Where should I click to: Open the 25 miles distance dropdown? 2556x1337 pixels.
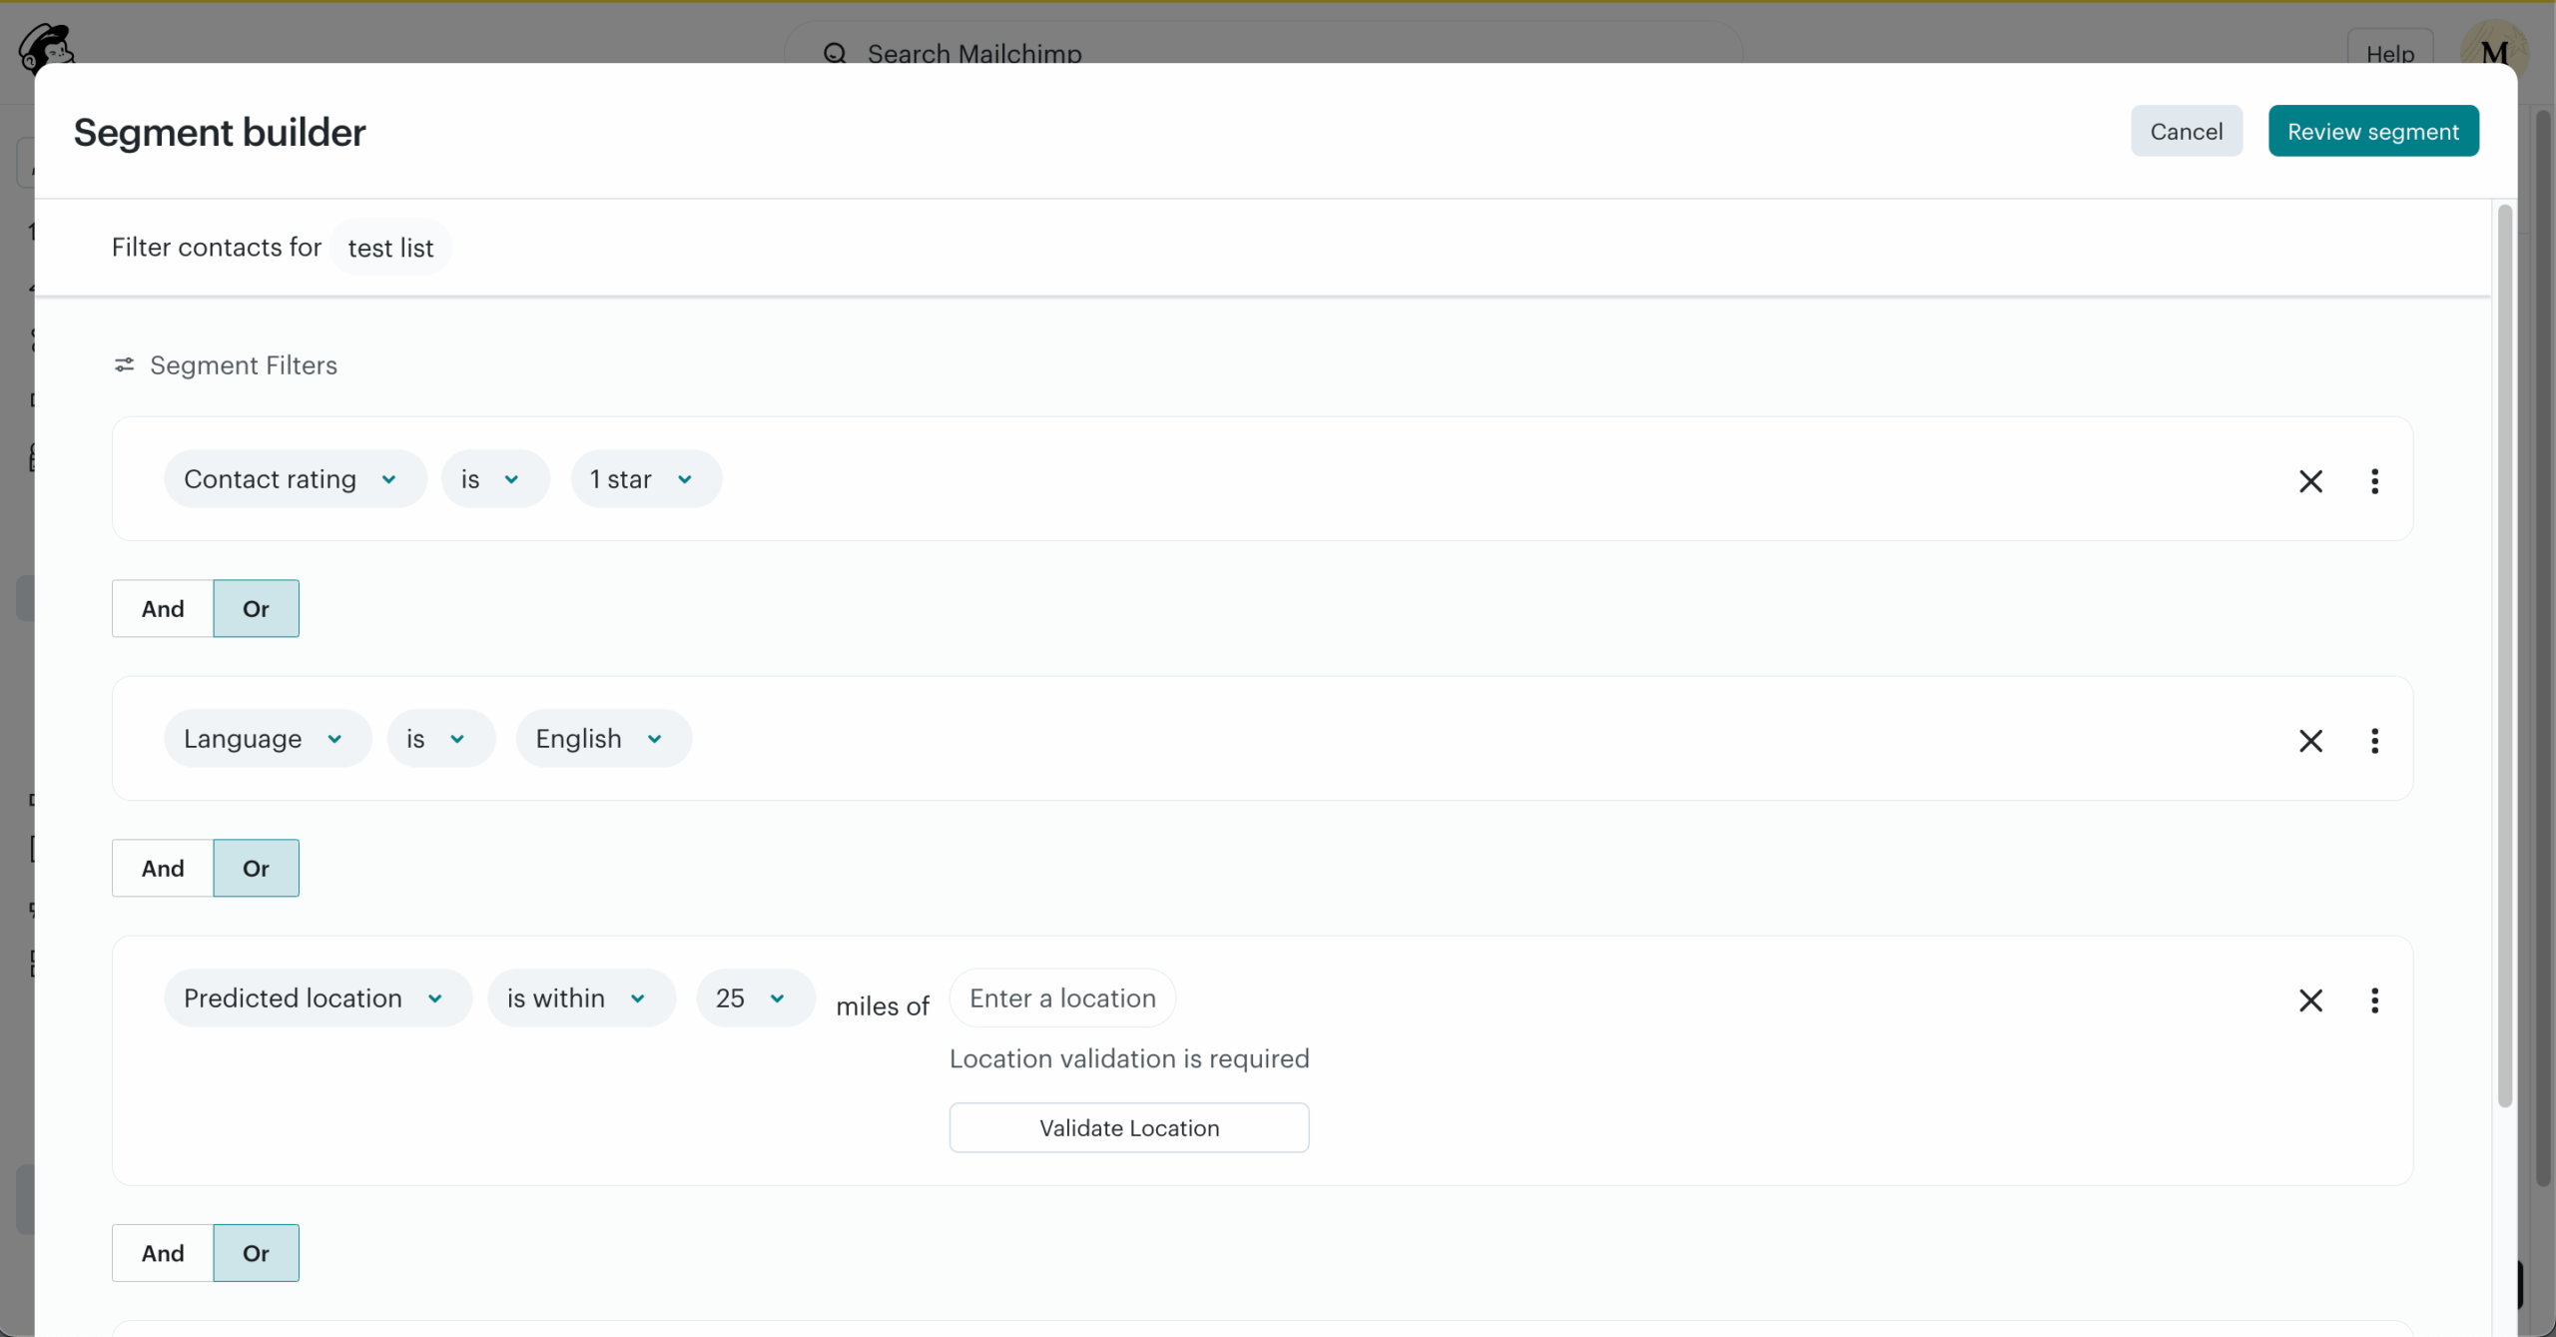coord(756,999)
